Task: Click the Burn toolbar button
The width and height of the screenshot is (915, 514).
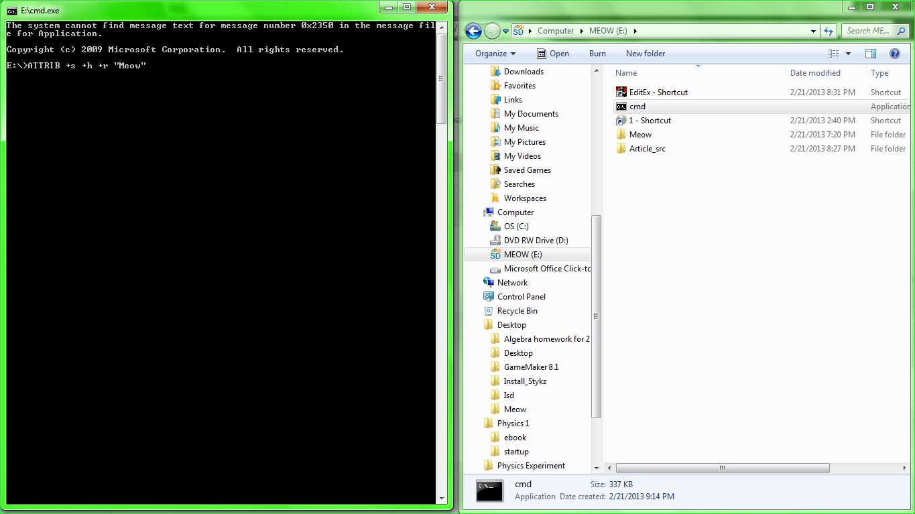Action: click(x=597, y=54)
